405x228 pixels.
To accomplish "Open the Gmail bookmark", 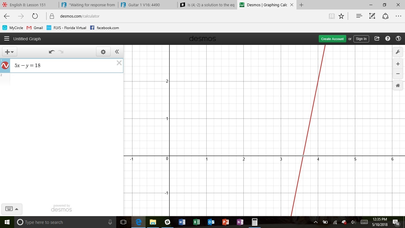I will click(x=35, y=28).
